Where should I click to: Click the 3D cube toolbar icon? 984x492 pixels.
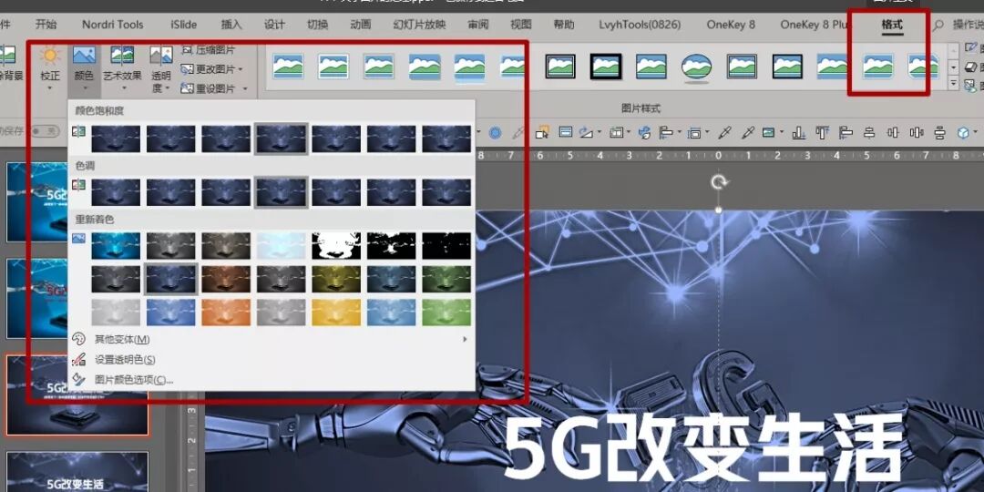point(963,132)
